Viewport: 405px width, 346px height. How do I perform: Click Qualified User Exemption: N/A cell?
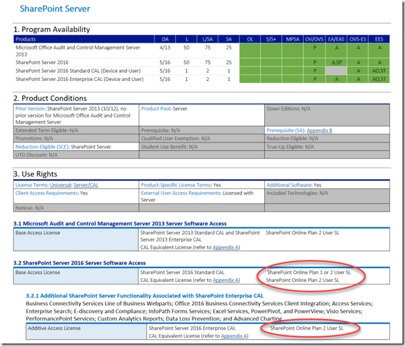pyautogui.click(x=202, y=138)
